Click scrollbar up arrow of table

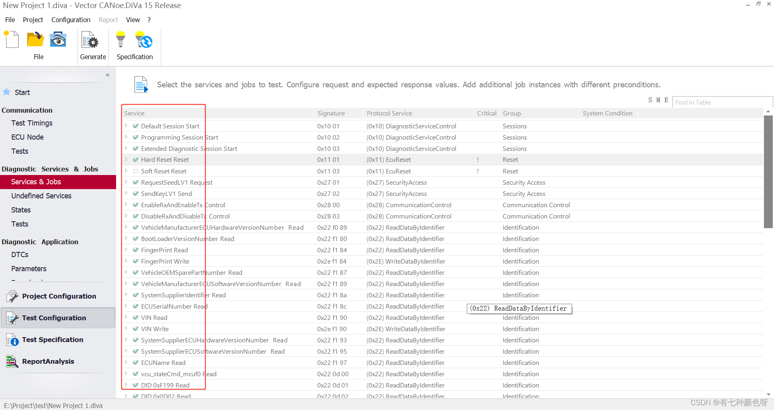pyautogui.click(x=768, y=111)
